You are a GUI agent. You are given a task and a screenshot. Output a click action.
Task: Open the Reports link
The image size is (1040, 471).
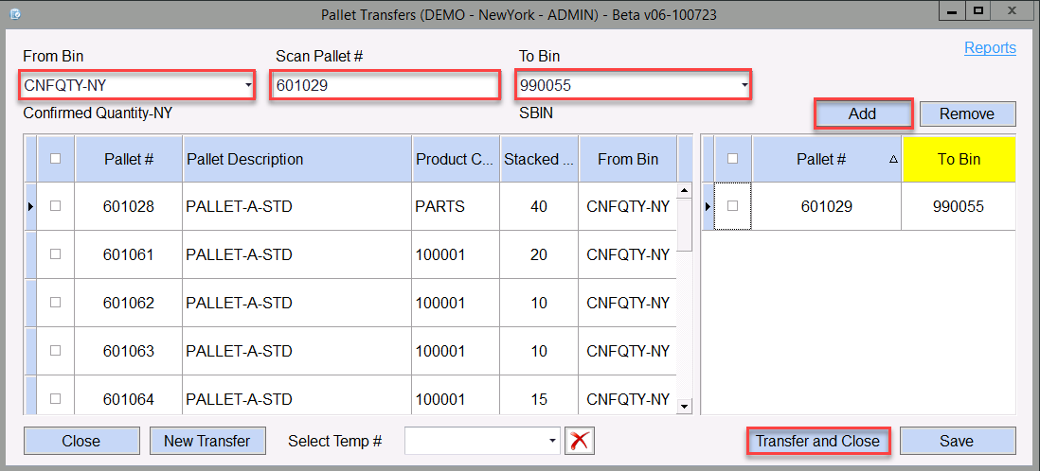pos(990,48)
